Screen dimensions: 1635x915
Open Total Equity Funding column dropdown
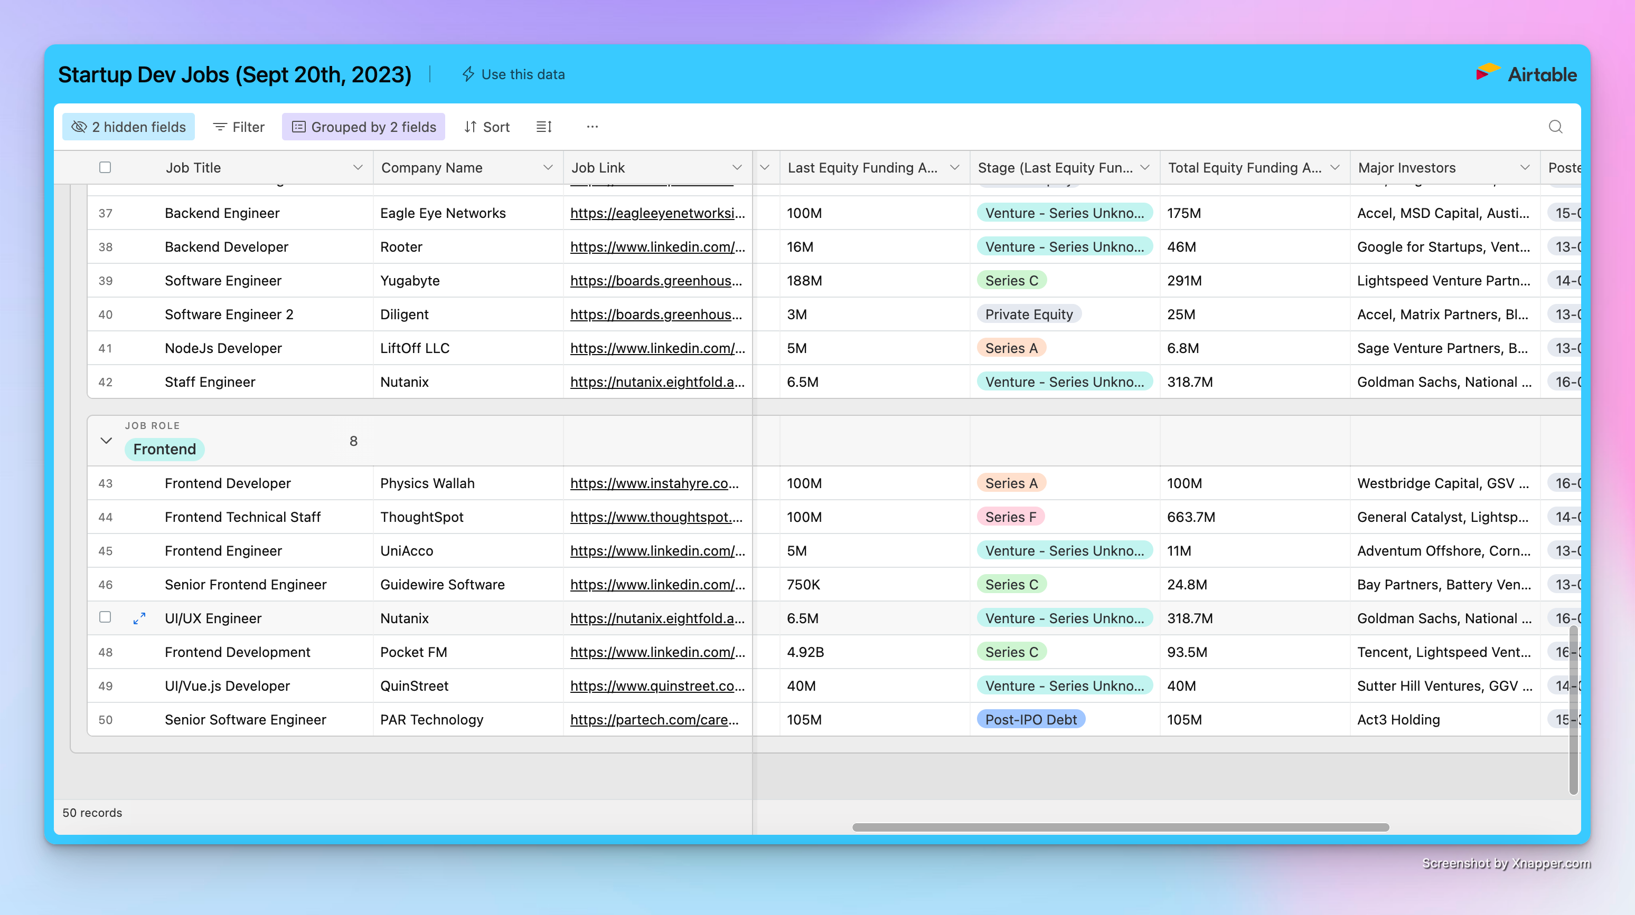(1335, 167)
